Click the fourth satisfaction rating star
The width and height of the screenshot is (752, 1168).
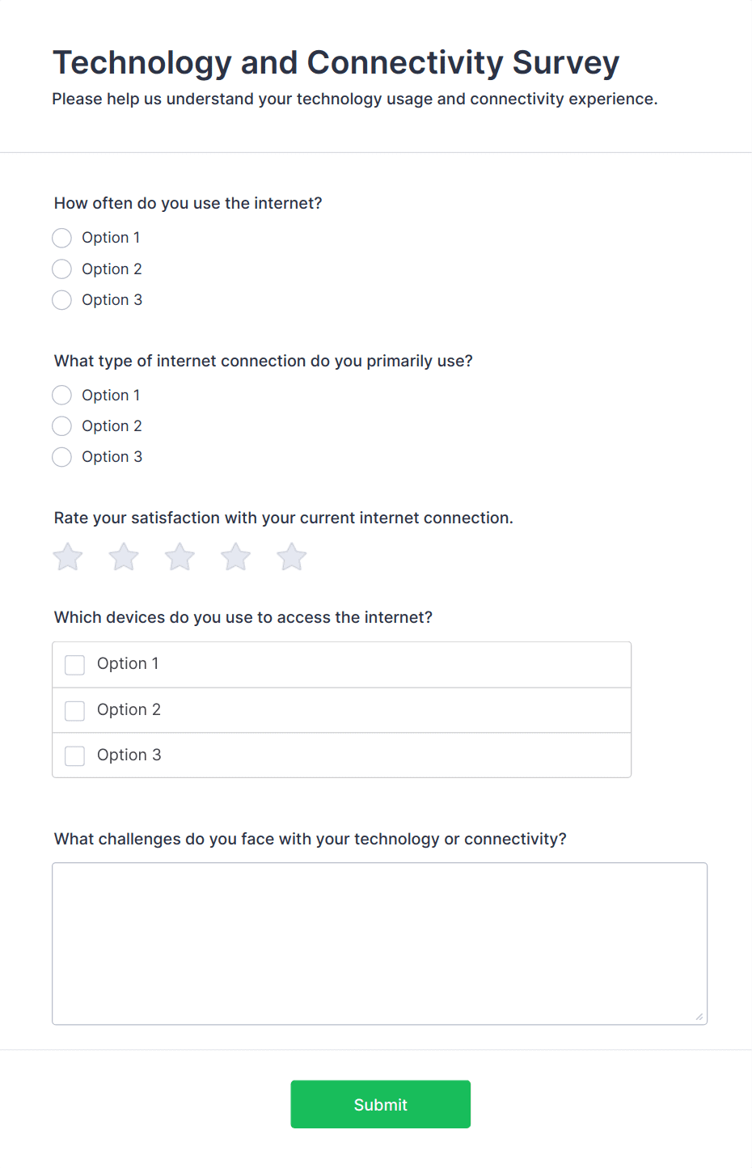point(234,556)
